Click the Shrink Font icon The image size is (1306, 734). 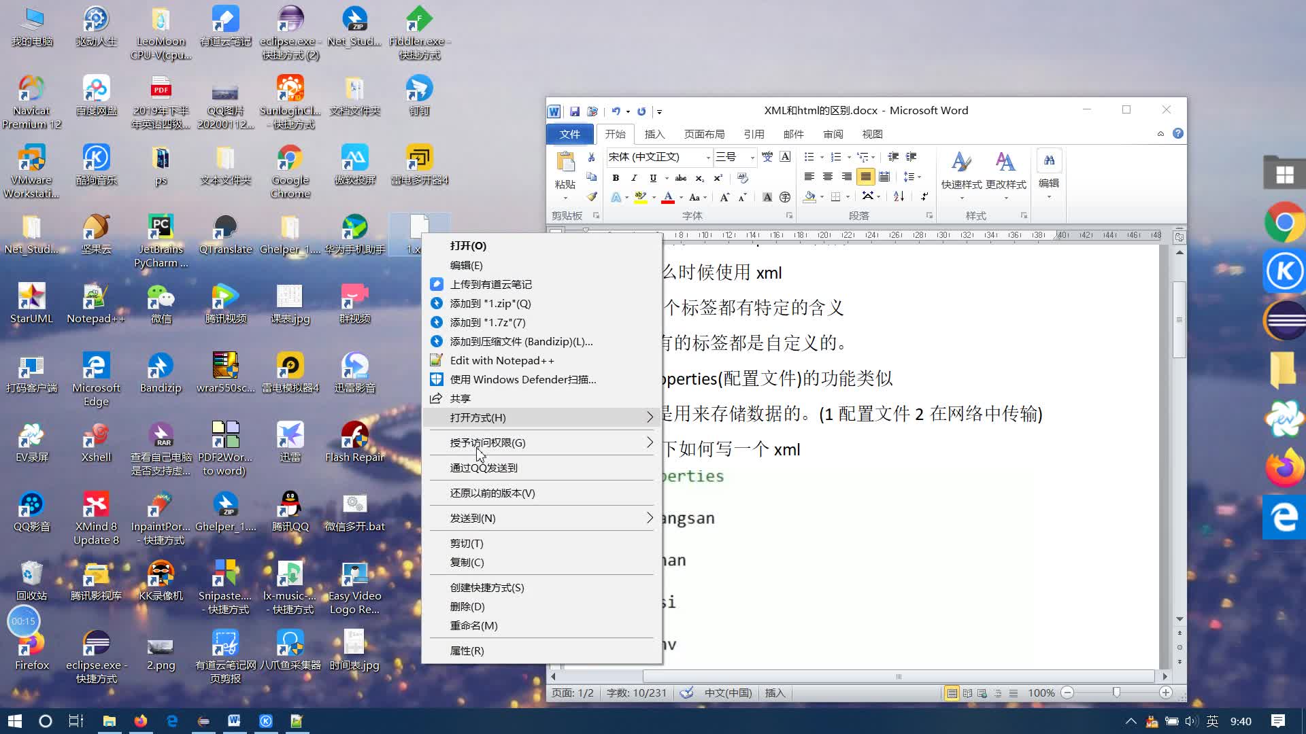743,197
